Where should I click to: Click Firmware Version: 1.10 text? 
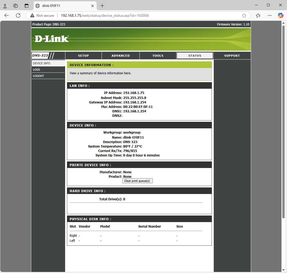click(x=233, y=24)
